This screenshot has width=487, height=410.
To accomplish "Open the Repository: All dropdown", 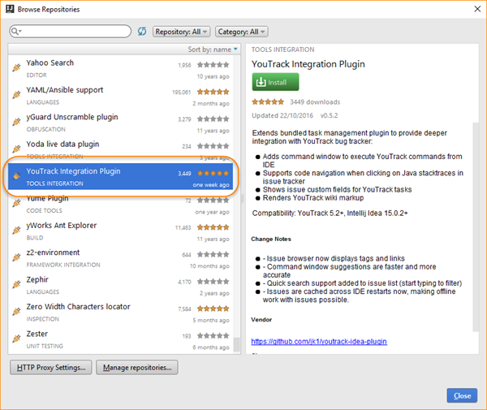I will click(x=181, y=32).
